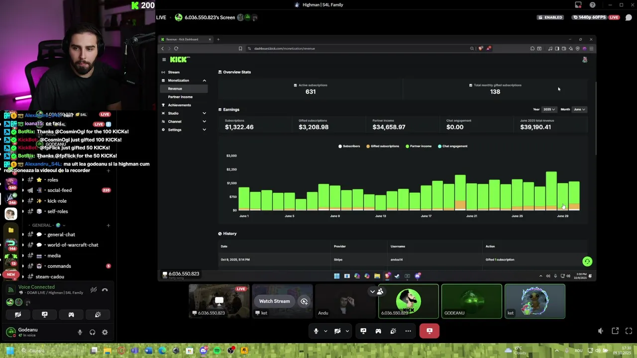Select the GODEANU participant tile
Image resolution: width=637 pixels, height=358 pixels.
coord(472,301)
